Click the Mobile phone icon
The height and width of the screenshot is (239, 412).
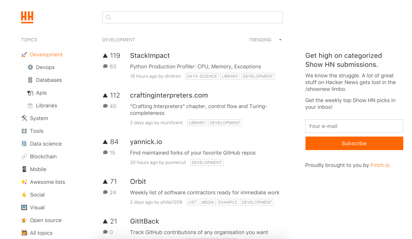[24, 169]
